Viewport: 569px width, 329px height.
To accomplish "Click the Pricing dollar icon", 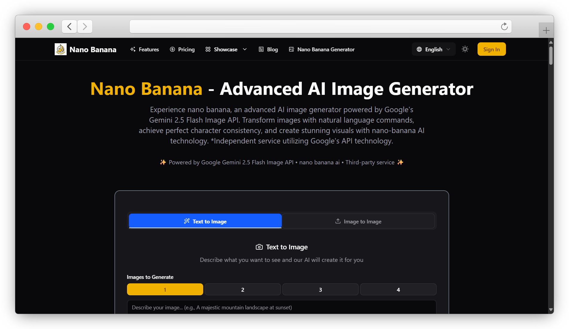I will (x=172, y=49).
